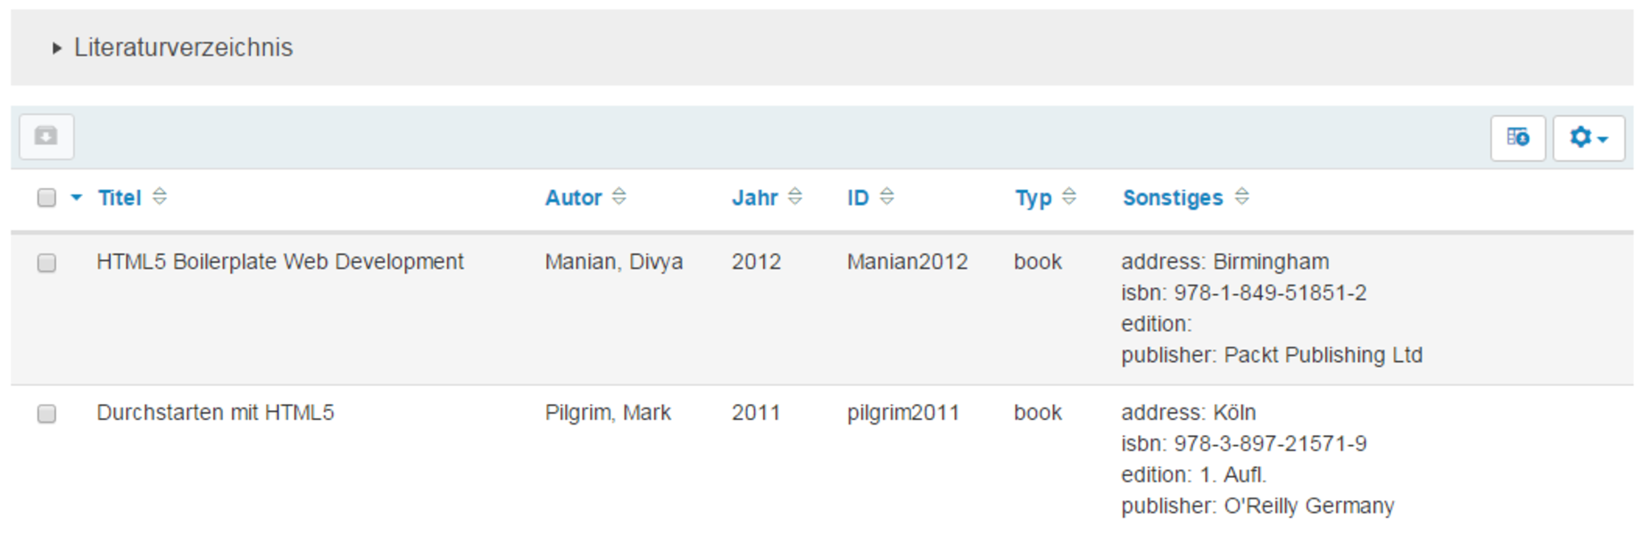
Task: Click the Sonstiges column header
Action: pyautogui.click(x=1173, y=198)
